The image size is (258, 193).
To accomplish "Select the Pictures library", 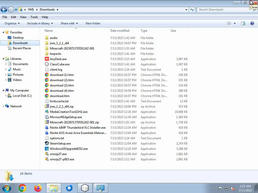I will 18,74.
